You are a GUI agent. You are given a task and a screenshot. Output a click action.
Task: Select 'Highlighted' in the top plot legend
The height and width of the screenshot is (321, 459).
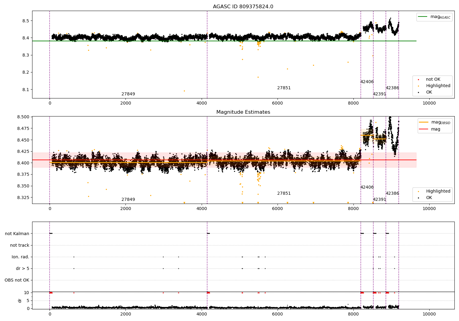click(x=438, y=86)
